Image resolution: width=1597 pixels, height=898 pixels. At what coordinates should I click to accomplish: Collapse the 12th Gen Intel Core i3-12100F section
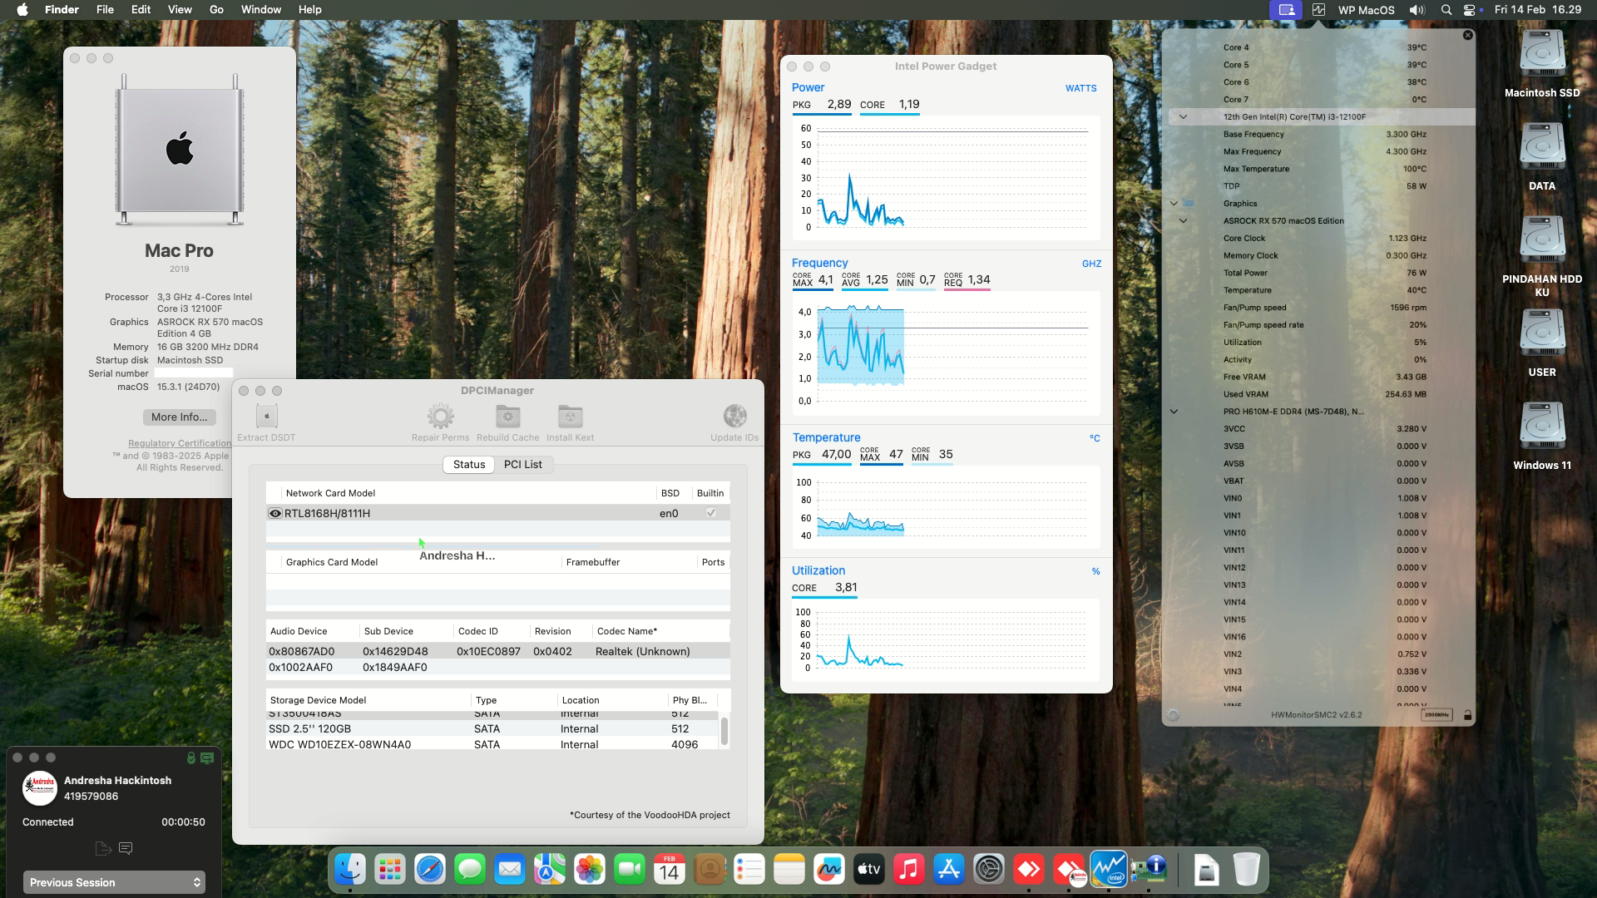(1183, 117)
